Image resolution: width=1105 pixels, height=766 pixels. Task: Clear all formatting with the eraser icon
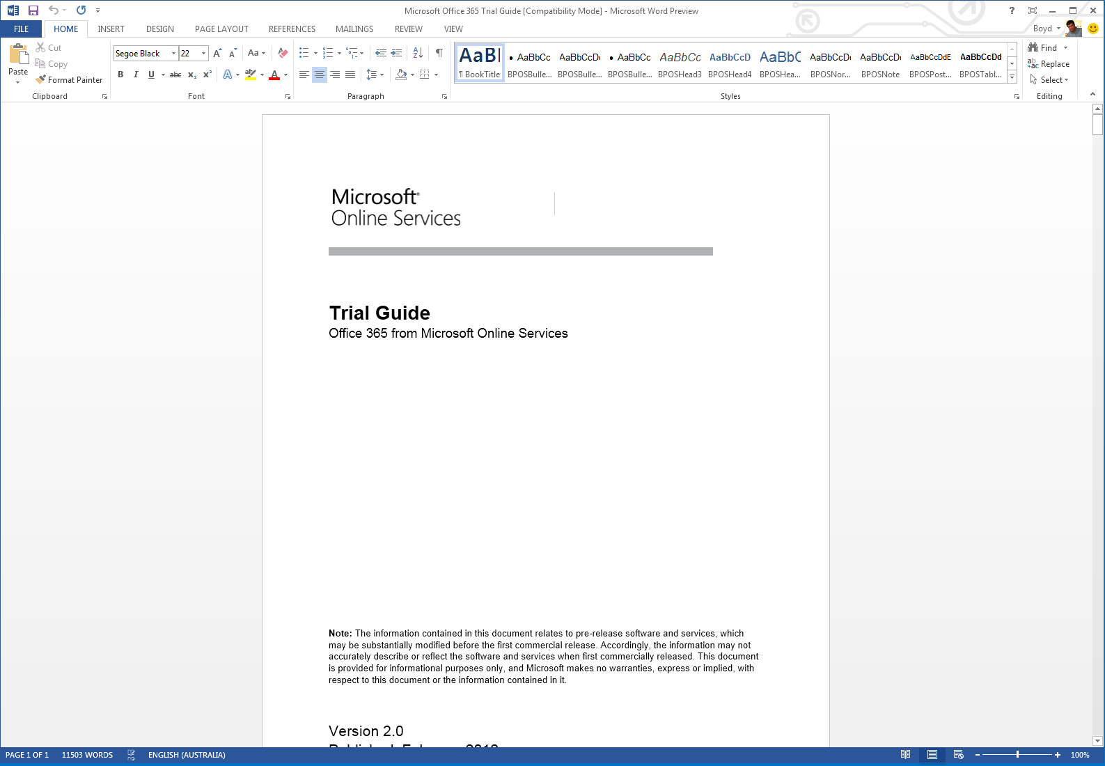point(283,53)
